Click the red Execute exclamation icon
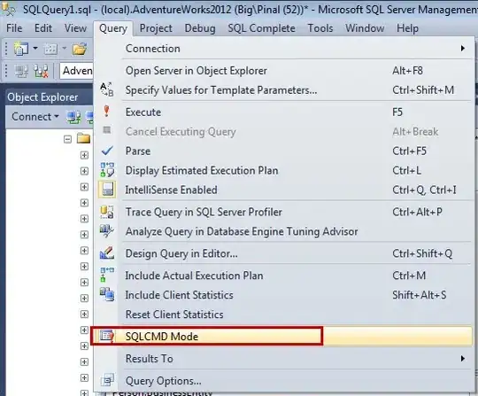The image size is (478, 396). point(106,112)
